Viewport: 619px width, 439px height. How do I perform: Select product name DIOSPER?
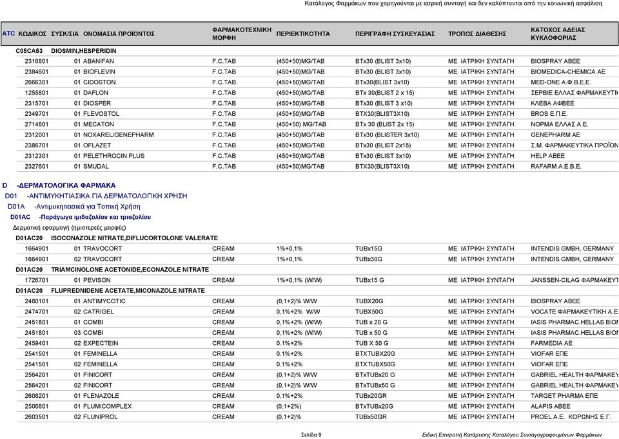pyautogui.click(x=97, y=103)
